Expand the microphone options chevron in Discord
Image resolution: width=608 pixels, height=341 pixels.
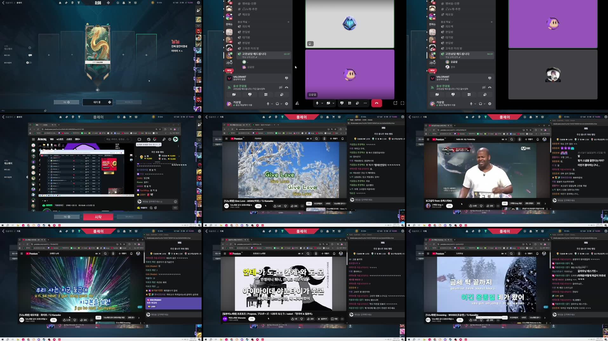point(322,103)
